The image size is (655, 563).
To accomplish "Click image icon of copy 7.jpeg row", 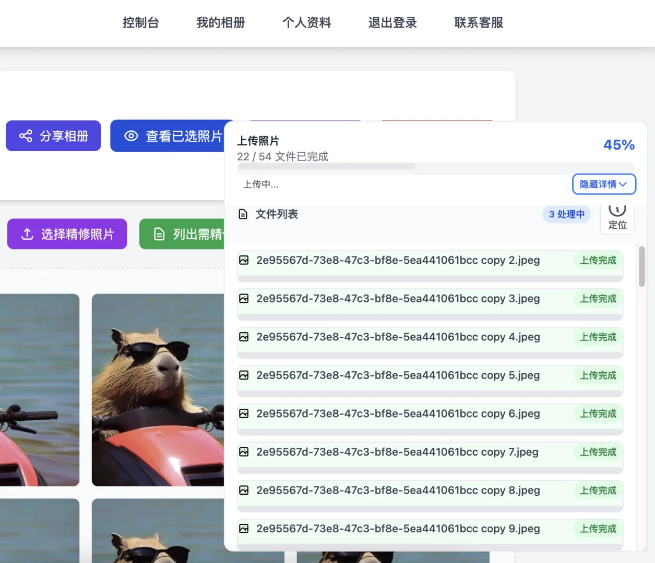I will tap(244, 452).
